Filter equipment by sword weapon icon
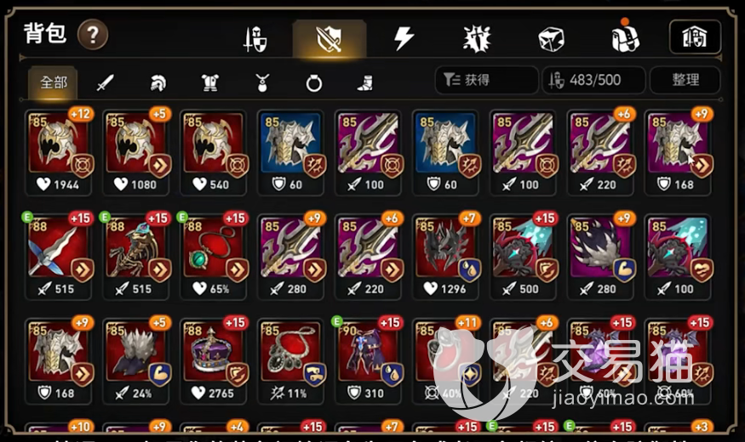This screenshot has height=442, width=745. pos(105,83)
